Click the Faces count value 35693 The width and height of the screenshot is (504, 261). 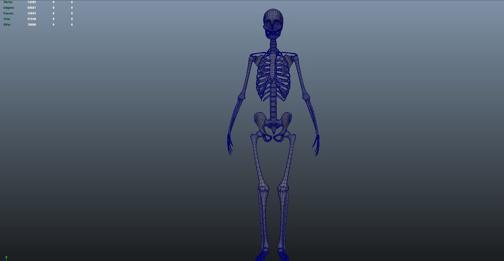(x=32, y=13)
